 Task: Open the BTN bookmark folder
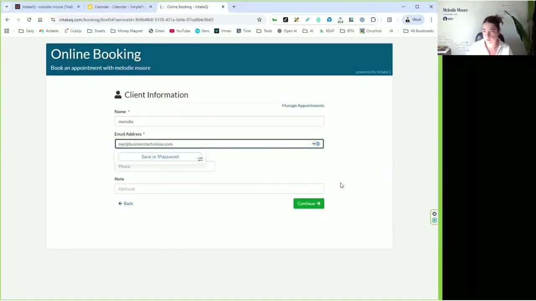pos(347,31)
